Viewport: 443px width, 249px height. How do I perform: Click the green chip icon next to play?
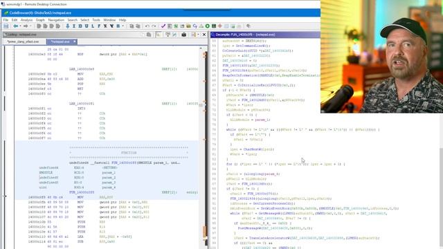pyautogui.click(x=214, y=26)
